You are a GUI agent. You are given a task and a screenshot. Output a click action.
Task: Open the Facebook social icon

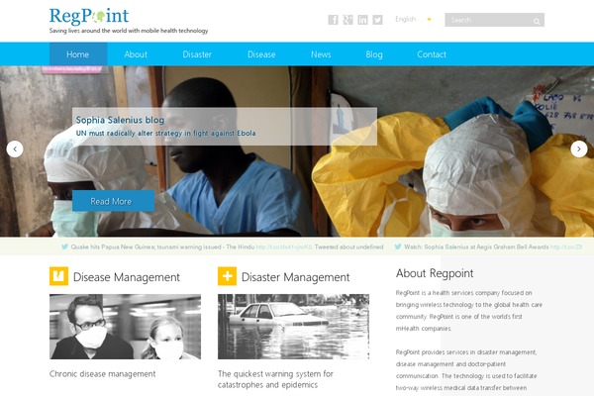tap(333, 20)
